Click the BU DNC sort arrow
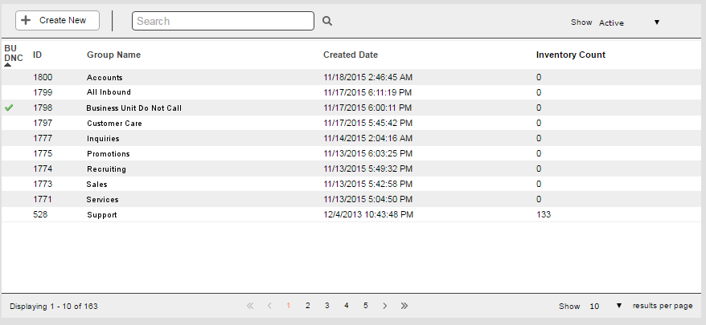 coord(8,65)
